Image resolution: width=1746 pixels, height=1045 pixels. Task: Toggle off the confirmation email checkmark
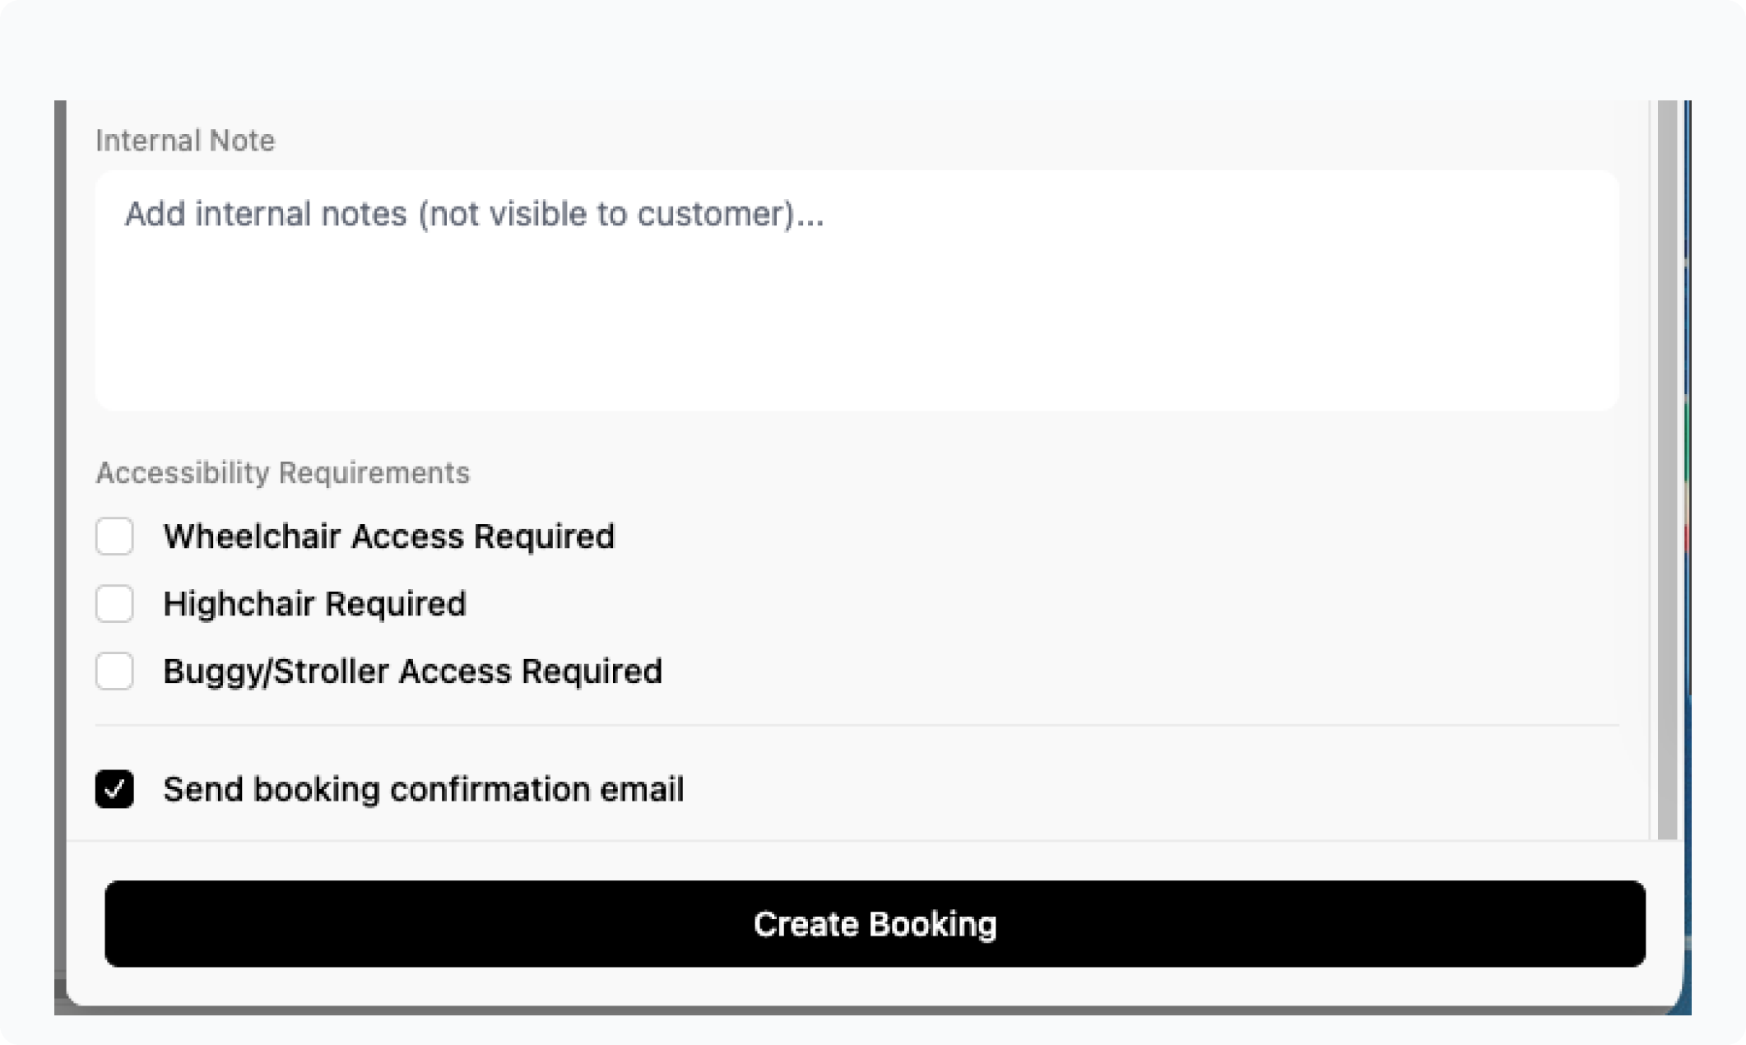(114, 789)
